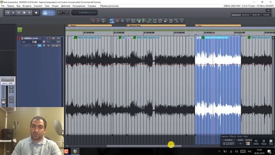
Task: Click the track pan knob
Action: [44, 42]
